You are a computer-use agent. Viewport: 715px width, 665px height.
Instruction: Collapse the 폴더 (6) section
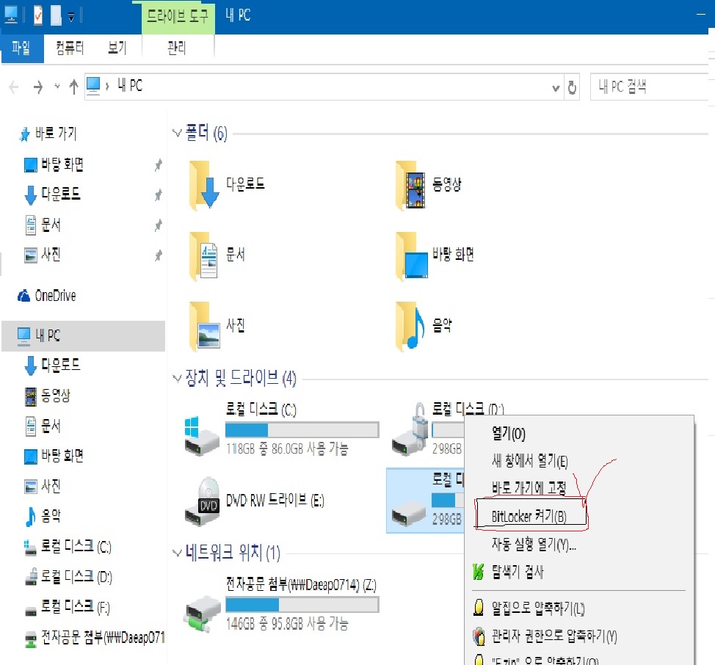[x=176, y=134]
